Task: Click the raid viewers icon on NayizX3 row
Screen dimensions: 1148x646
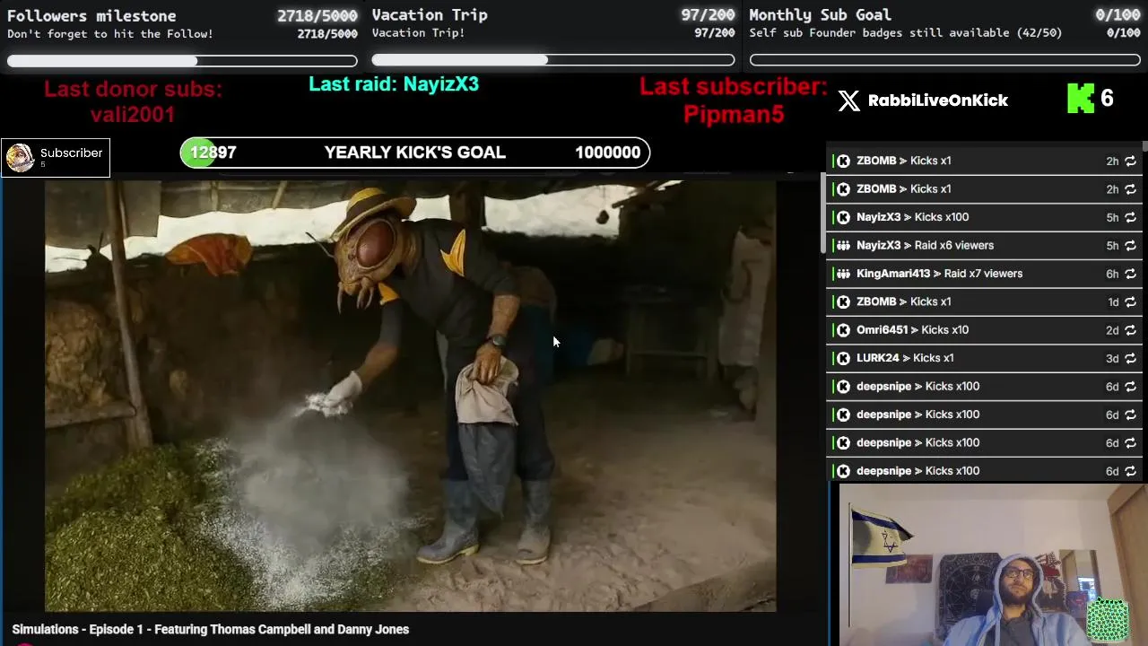Action: coord(843,245)
